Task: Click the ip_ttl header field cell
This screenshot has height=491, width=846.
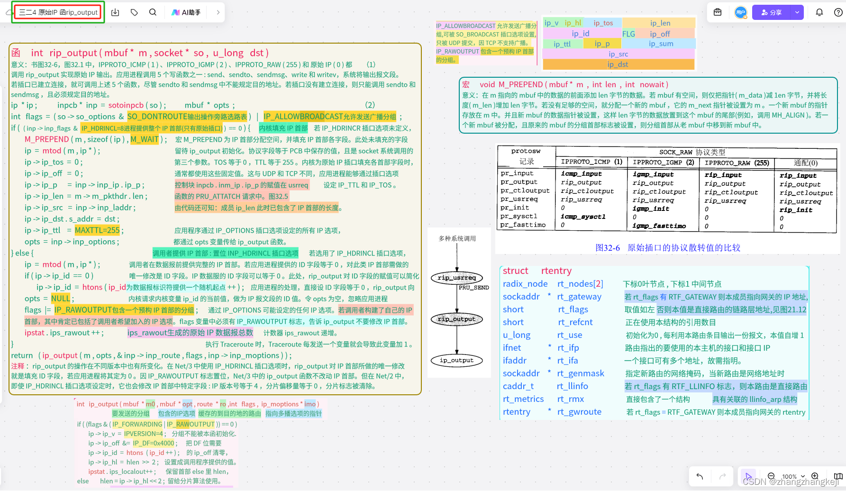Action: click(562, 44)
